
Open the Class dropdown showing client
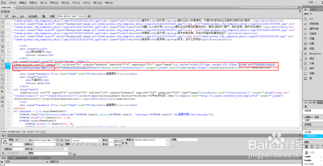pos(86,140)
